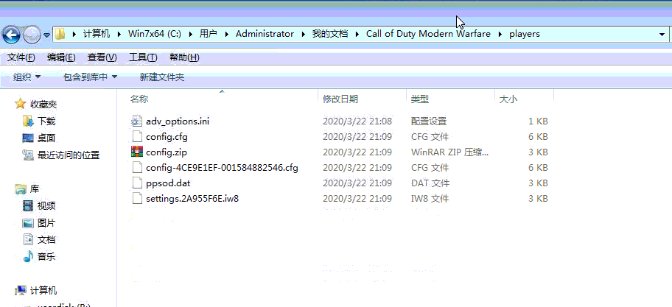Click the 桌面 icon in sidebar

point(28,138)
